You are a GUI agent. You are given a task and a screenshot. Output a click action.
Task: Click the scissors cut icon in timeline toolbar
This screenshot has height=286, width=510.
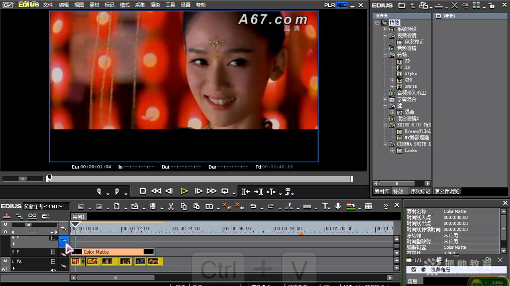pos(171,206)
